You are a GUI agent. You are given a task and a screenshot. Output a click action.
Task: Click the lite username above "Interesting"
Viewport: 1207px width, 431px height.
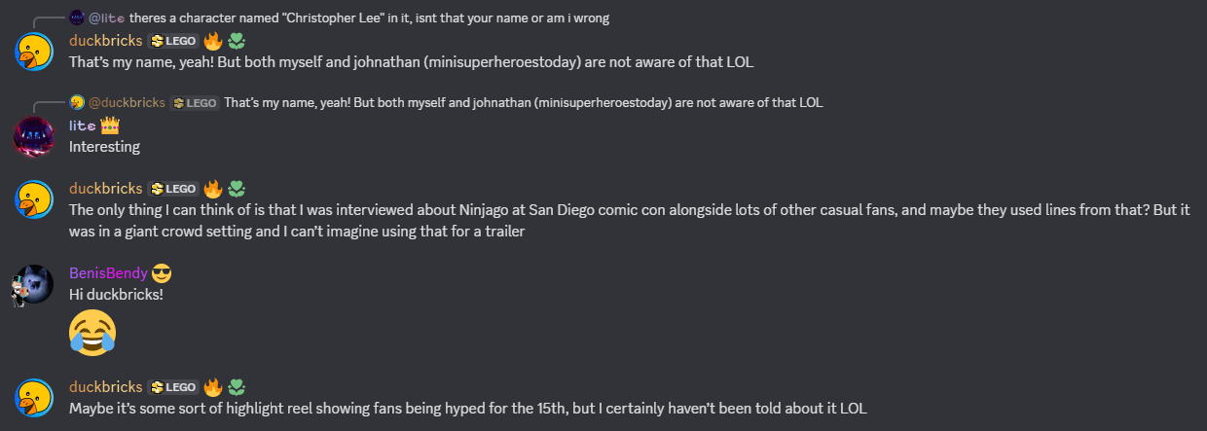pyautogui.click(x=82, y=126)
